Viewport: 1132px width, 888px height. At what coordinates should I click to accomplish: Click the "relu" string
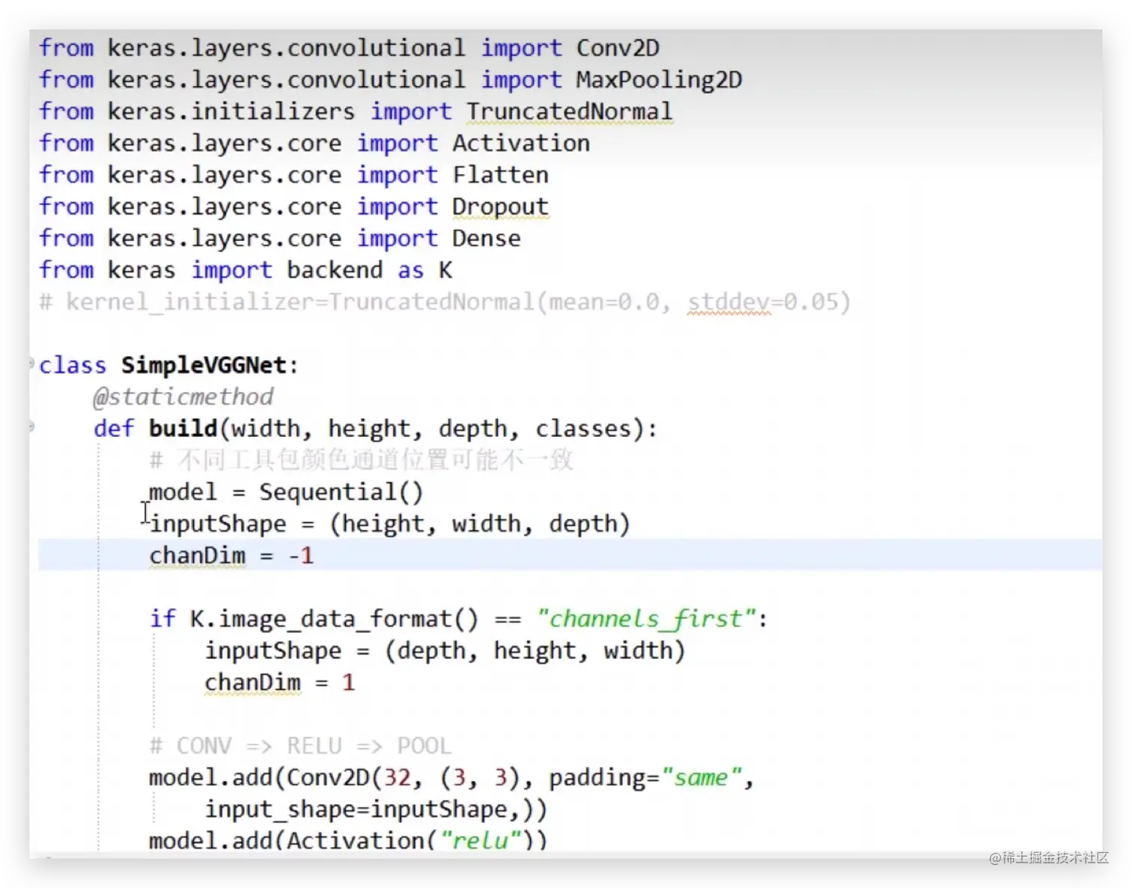pos(480,841)
